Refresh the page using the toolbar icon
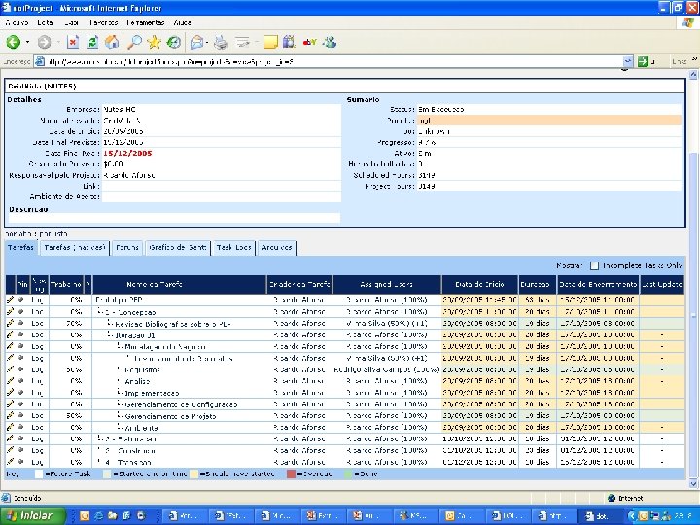This screenshot has height=525, width=700. [x=92, y=42]
